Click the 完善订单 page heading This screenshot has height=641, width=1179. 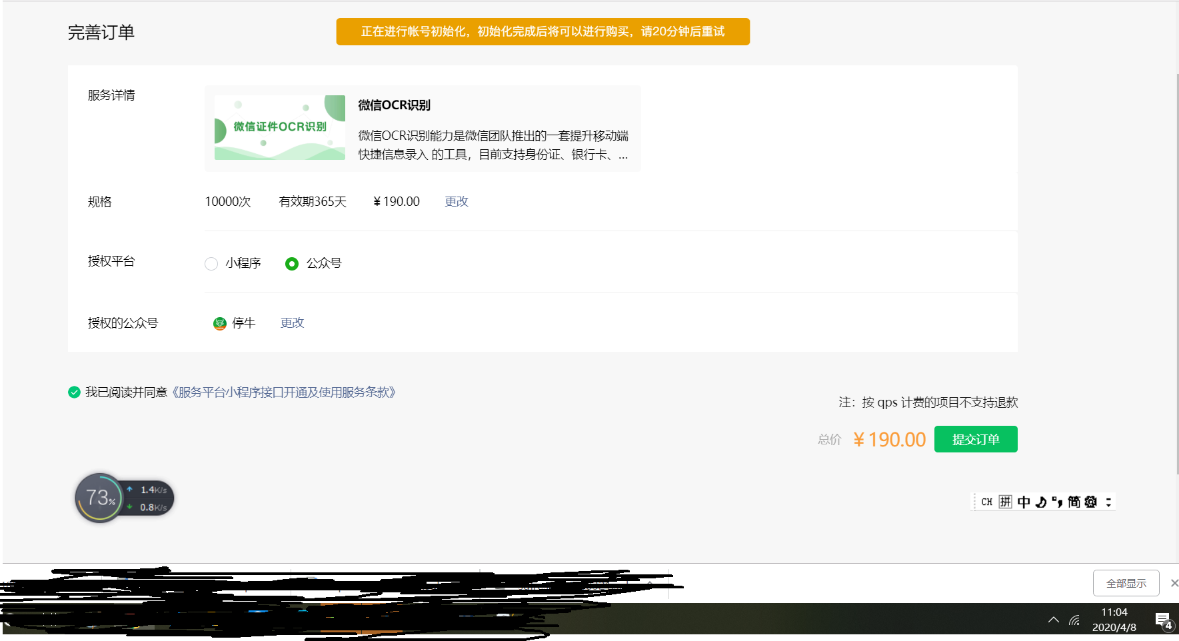coord(101,33)
